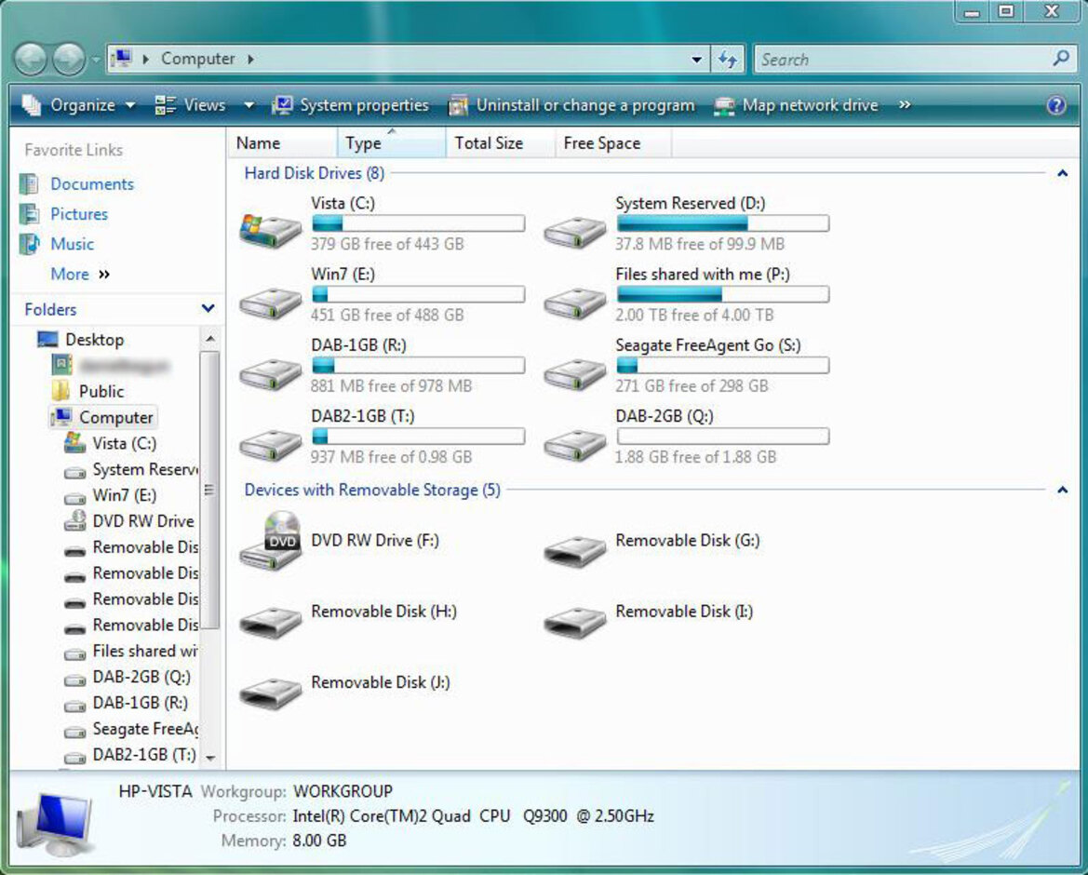Open the Vista (C:) drive icon
Screen dimensions: 1088x875
[x=270, y=230]
